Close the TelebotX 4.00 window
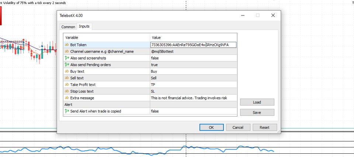The width and height of the screenshot is (354, 157). (273, 15)
